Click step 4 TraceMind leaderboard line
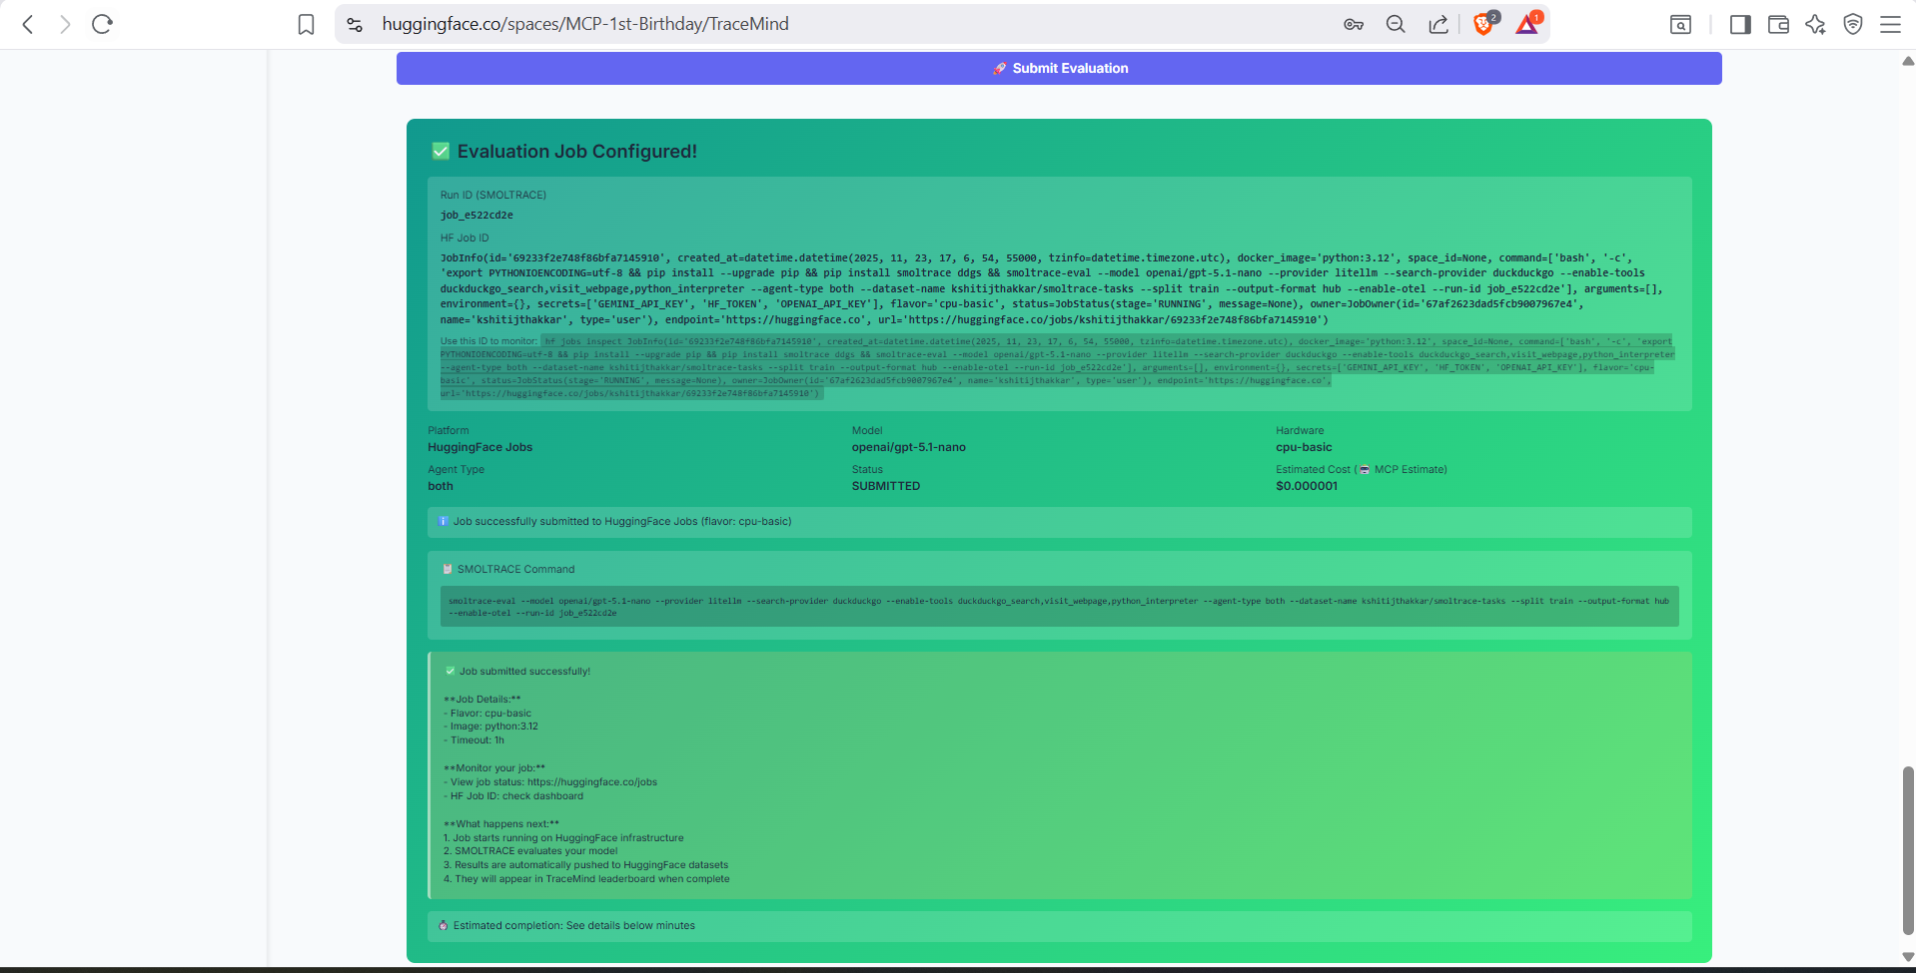This screenshot has height=973, width=1916. [586, 879]
